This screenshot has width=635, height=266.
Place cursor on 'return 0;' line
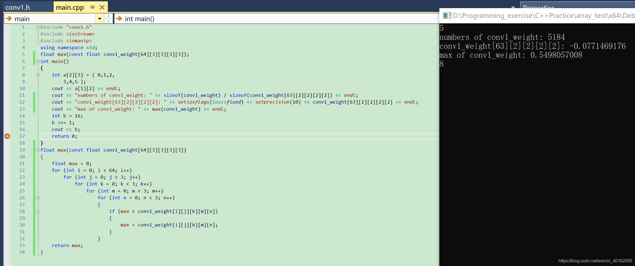click(x=64, y=136)
